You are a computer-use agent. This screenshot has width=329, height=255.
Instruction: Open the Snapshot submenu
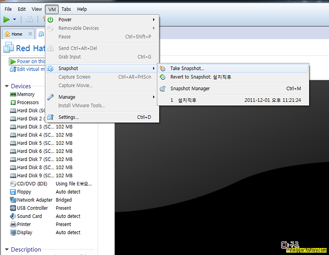[102, 69]
